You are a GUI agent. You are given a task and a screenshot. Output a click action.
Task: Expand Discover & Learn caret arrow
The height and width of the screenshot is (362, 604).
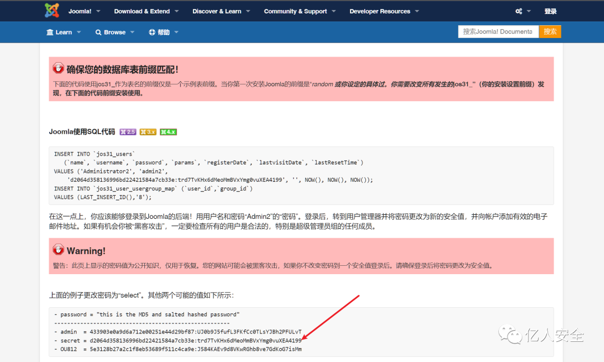tap(248, 11)
